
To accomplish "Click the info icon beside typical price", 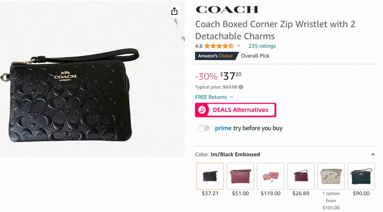I will pyautogui.click(x=241, y=87).
